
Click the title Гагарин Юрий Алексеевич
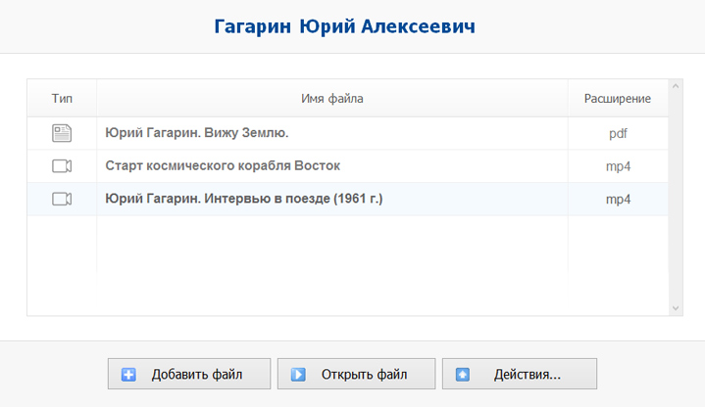tap(344, 26)
